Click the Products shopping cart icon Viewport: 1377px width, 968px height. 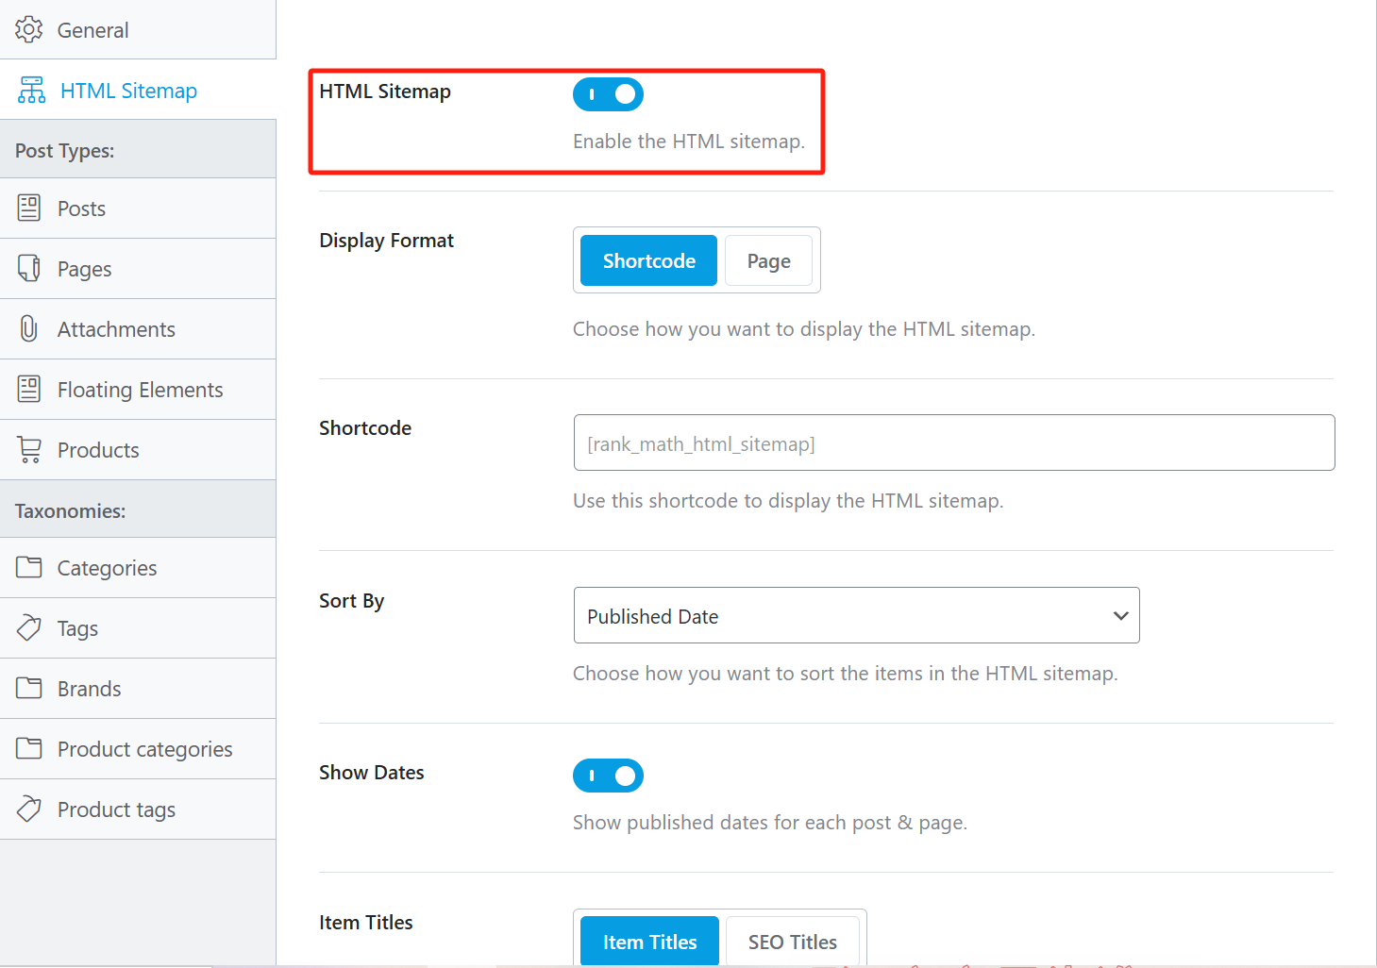point(29,450)
